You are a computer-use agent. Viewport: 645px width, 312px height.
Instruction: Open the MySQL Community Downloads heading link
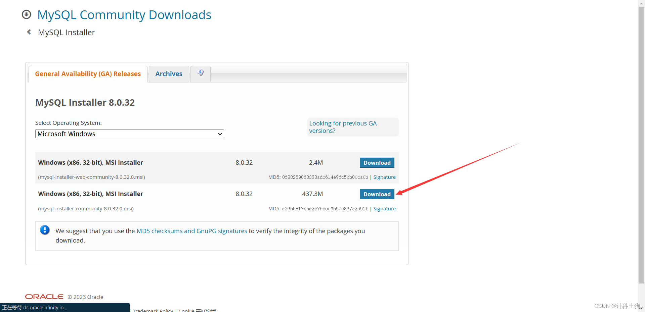(124, 15)
